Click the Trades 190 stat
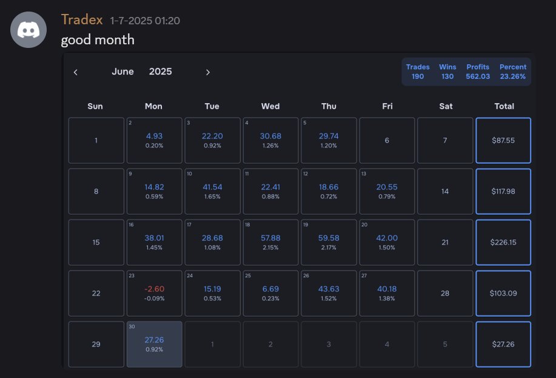The height and width of the screenshot is (378, 556). point(418,72)
